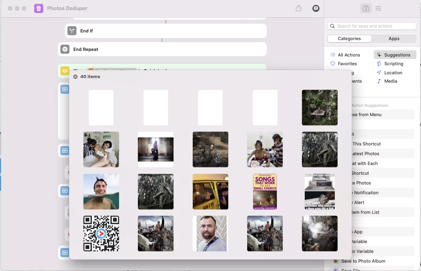Select the Suggestions category with wand icon

click(x=395, y=55)
